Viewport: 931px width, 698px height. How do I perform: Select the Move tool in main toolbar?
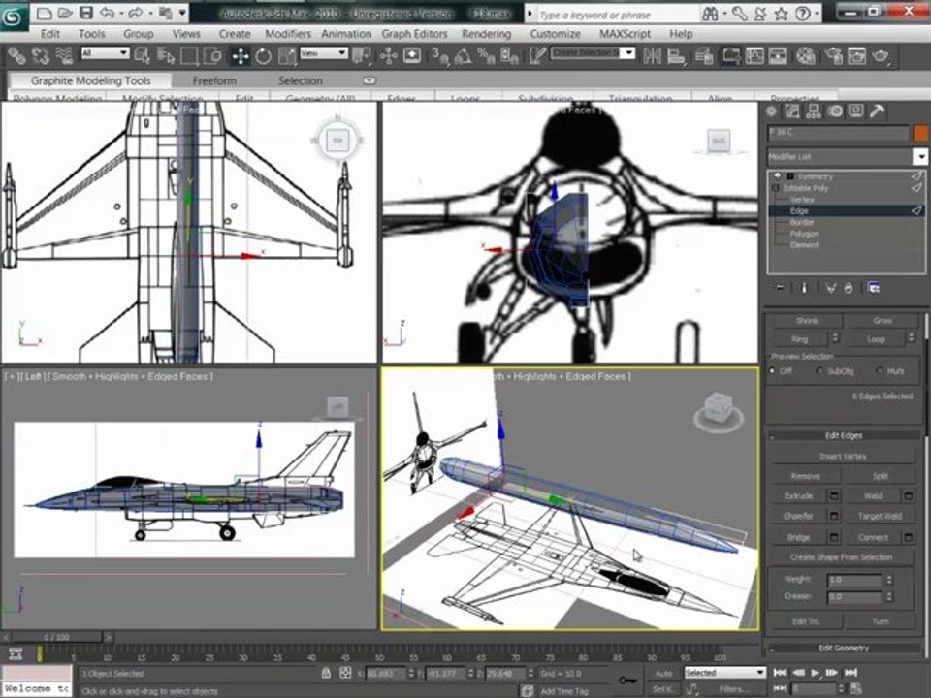point(241,56)
